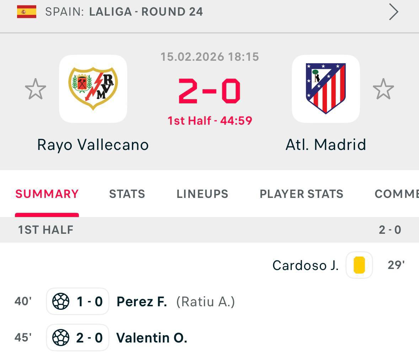
Task: Switch to the Stats tab
Action: point(127,194)
